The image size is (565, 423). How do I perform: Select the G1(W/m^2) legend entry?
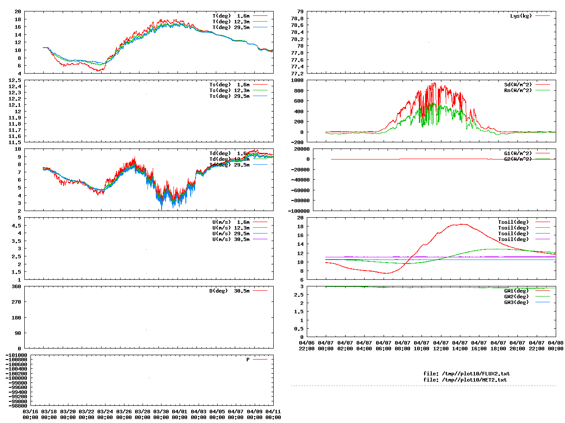coord(518,153)
